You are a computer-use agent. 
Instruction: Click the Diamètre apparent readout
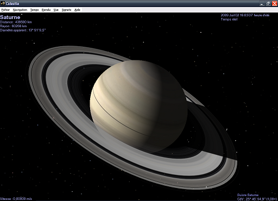click(x=23, y=30)
